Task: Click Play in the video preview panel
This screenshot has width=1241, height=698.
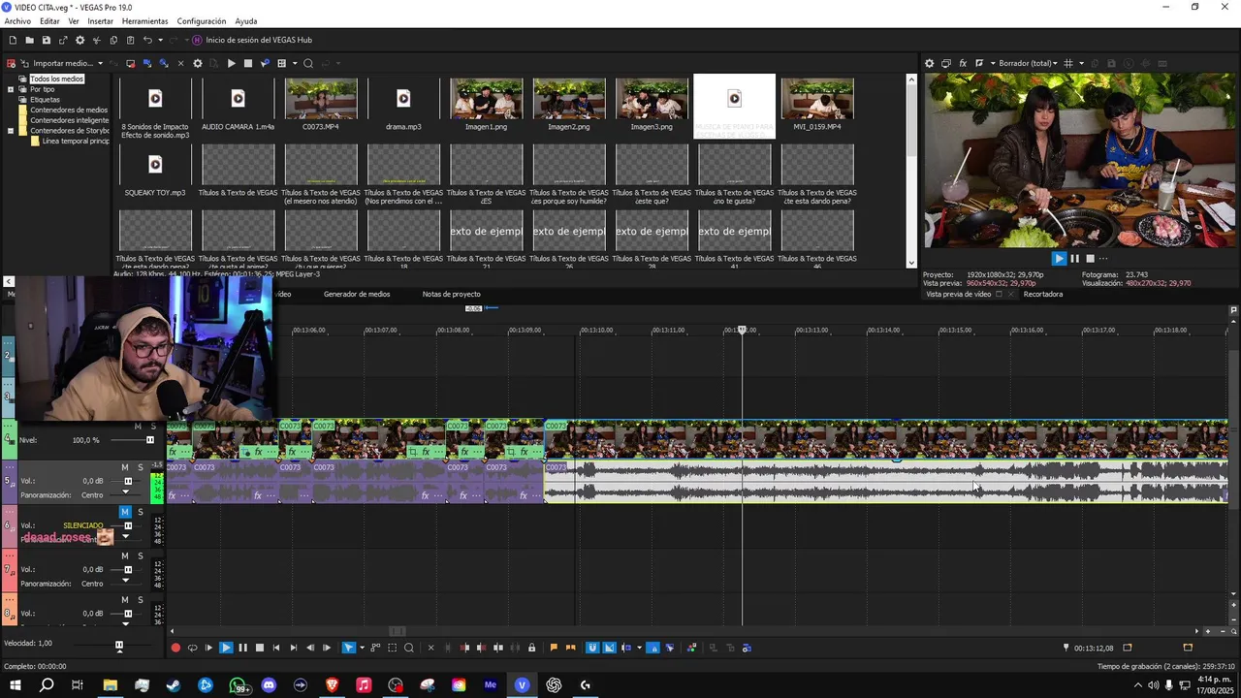Action: [1059, 259]
